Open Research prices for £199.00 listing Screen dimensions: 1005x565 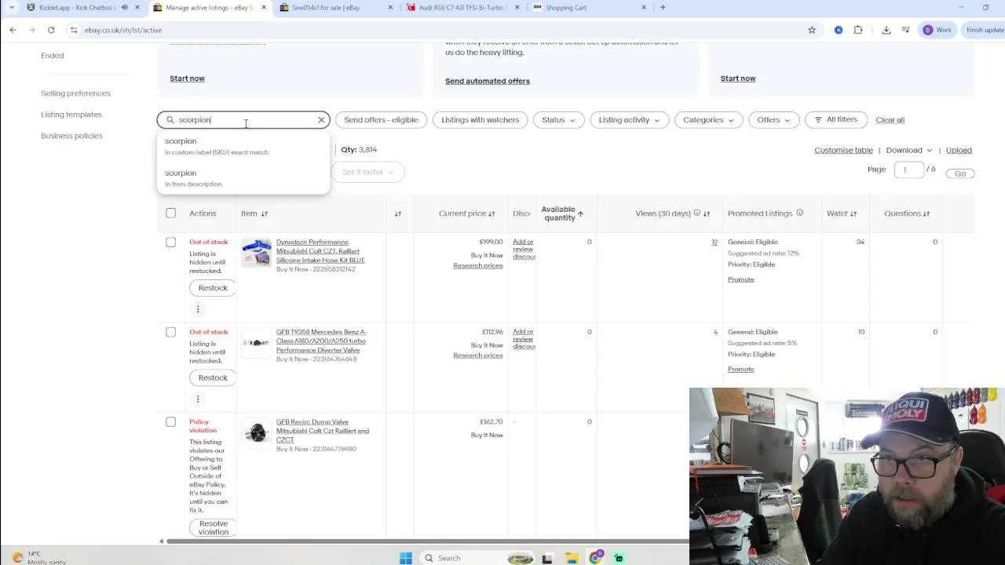tap(477, 266)
